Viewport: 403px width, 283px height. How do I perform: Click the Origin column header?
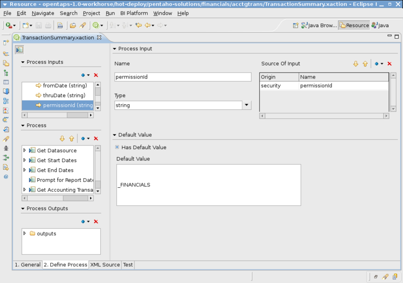pyautogui.click(x=280, y=77)
